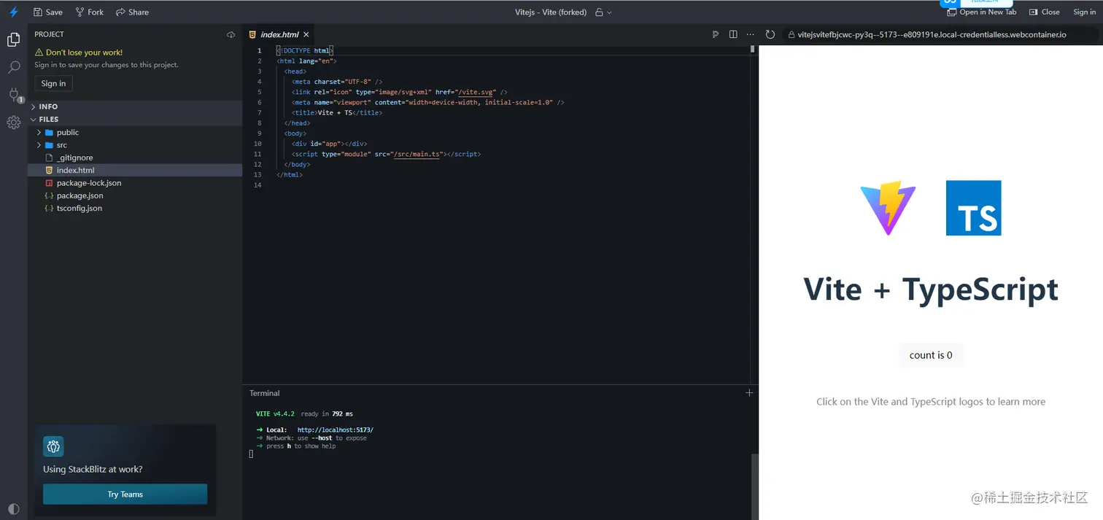Click Sign in at top right

pos(1084,12)
